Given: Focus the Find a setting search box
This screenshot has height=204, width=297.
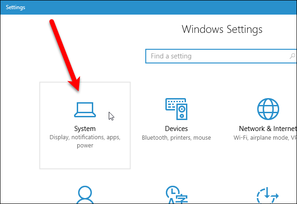Looking at the screenshot, I should [215, 56].
